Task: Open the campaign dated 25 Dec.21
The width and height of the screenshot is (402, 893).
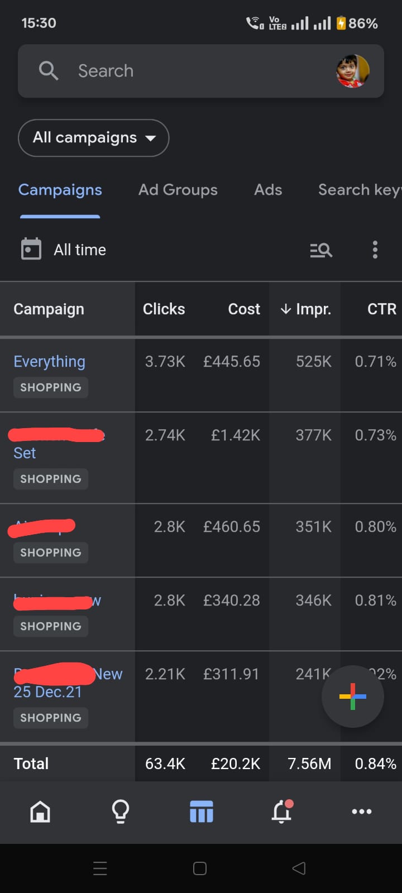Action: (x=48, y=692)
